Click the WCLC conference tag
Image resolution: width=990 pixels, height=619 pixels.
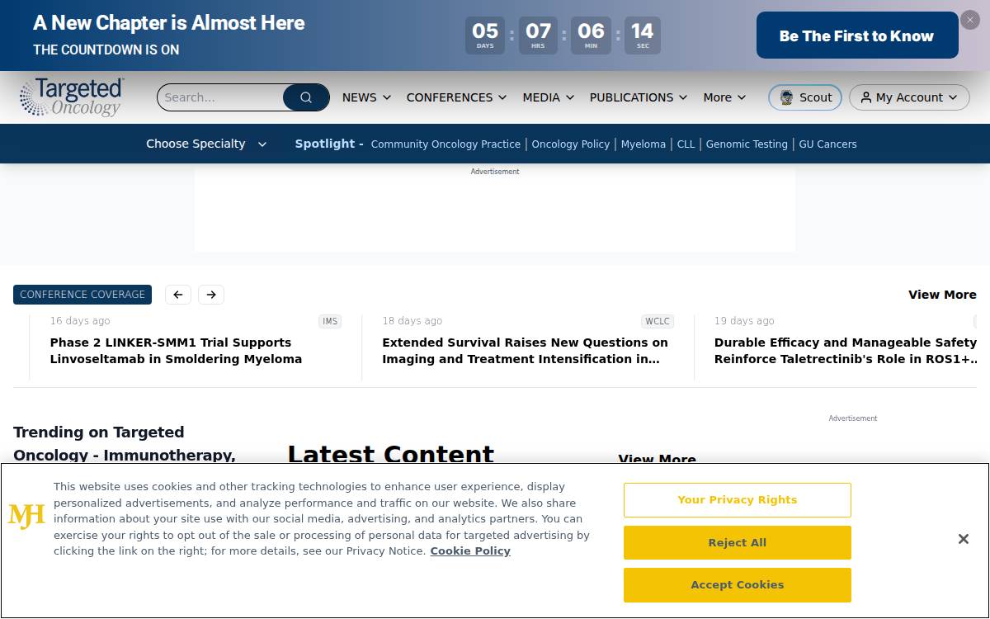(658, 322)
